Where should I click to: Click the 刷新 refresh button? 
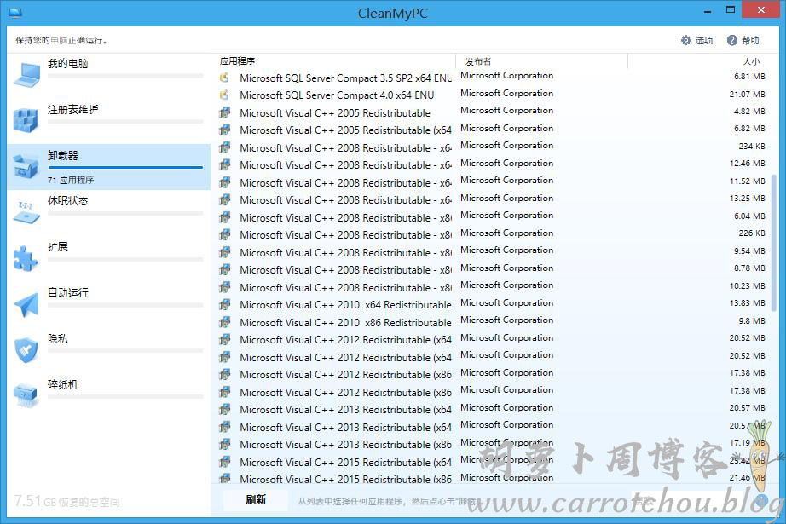tap(256, 499)
